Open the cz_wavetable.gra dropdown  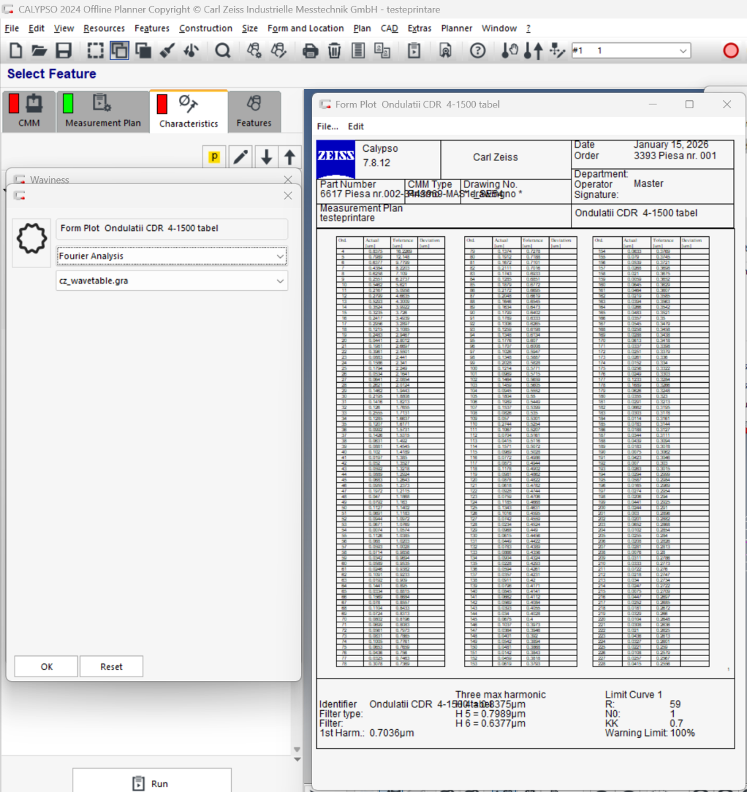280,281
